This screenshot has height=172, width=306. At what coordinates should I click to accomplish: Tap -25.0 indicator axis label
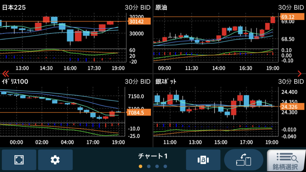tap(134, 136)
